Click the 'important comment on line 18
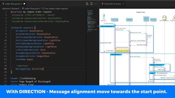 pyautogui.click(x=22, y=66)
